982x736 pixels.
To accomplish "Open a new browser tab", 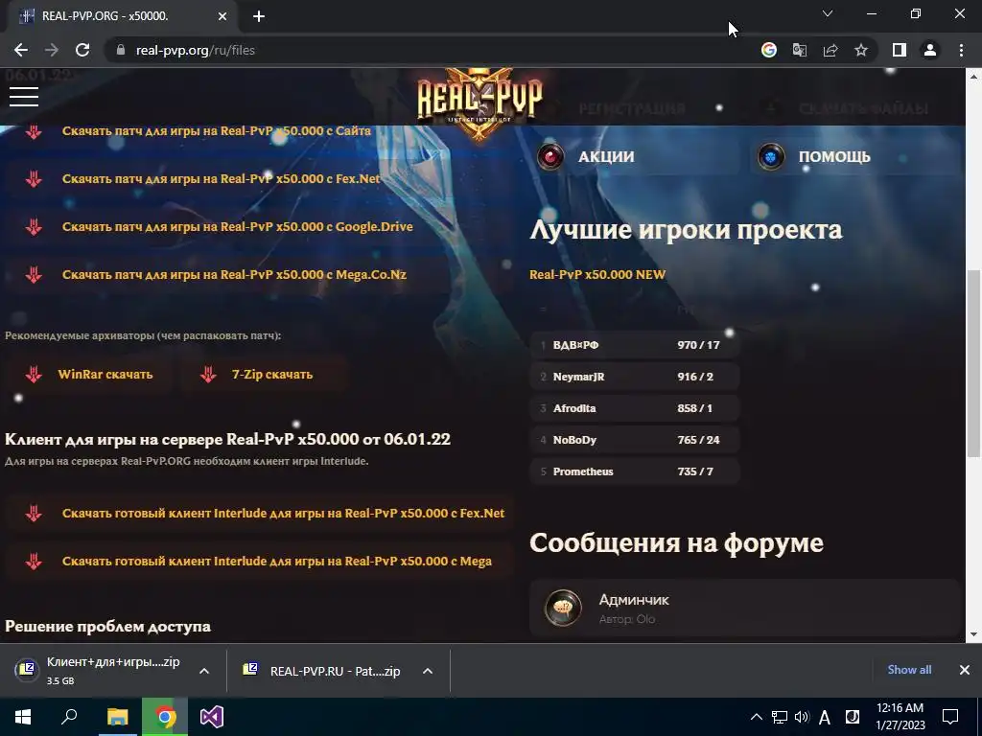I will coord(259,16).
